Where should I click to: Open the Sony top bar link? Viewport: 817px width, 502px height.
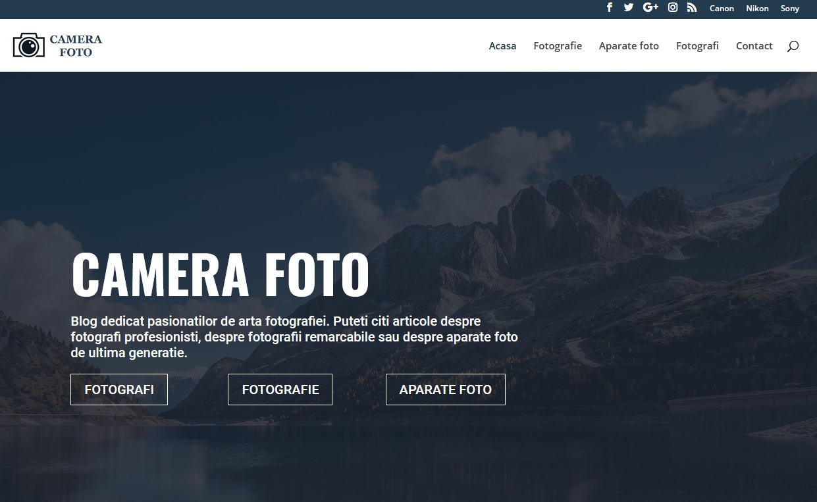(x=790, y=9)
